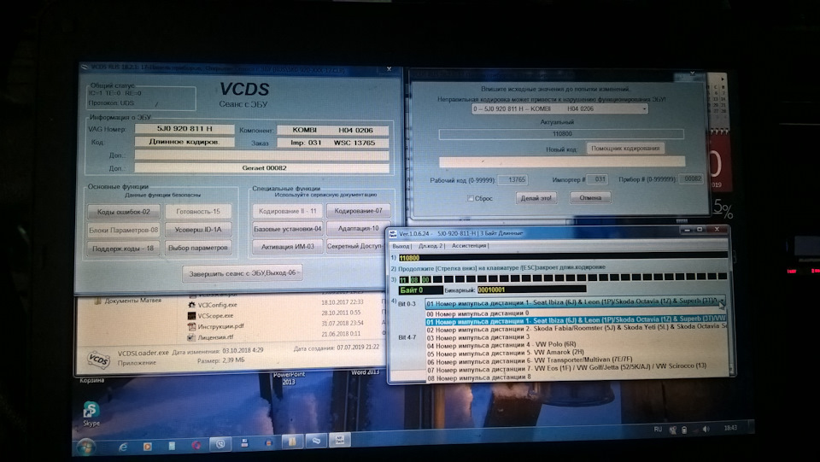This screenshot has width=820, height=462.
Task: Select the VCIConfig.exe file icon
Action: [x=191, y=305]
